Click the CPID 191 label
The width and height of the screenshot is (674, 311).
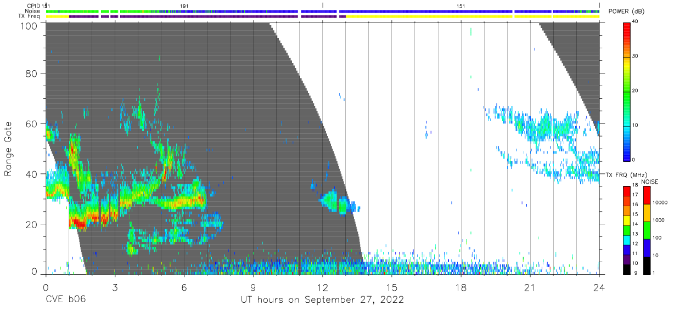coord(184,6)
